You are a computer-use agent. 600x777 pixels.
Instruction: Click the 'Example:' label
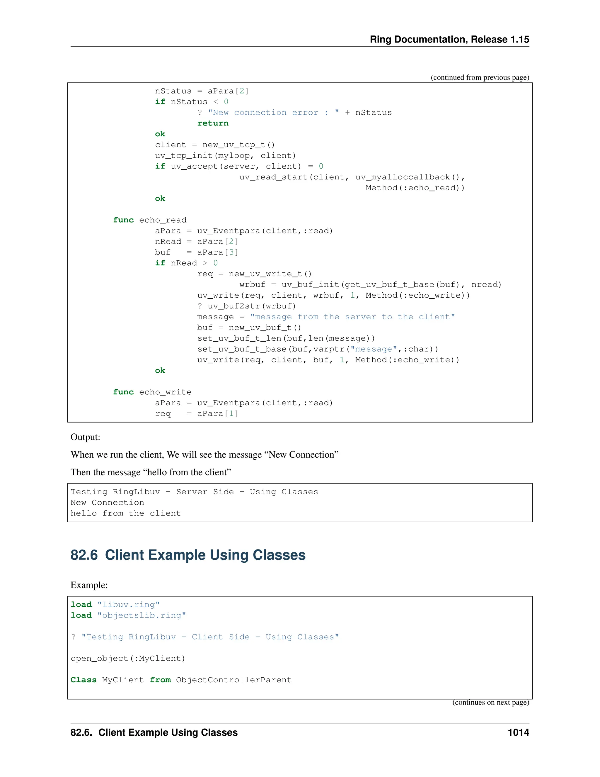click(x=89, y=585)
